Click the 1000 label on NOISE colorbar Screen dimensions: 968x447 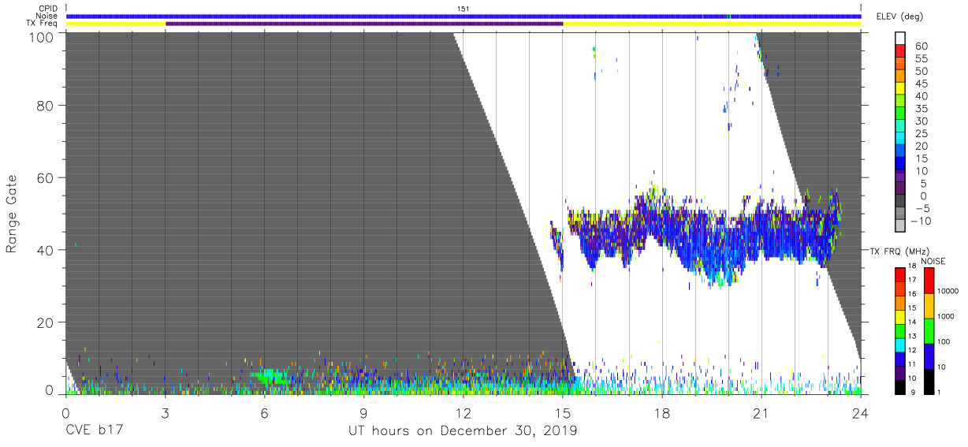(x=947, y=316)
